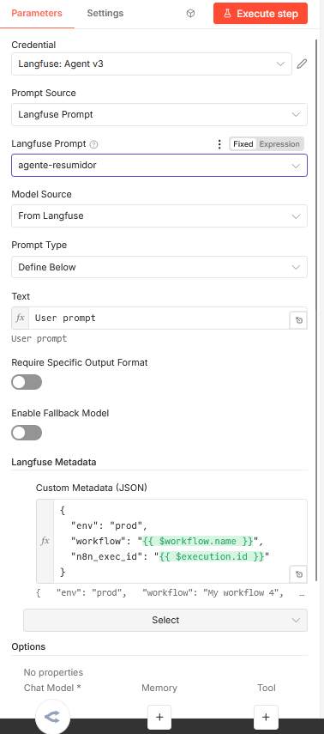The height and width of the screenshot is (734, 324).
Task: Expand the Prompt Source dropdown
Action: (x=159, y=114)
